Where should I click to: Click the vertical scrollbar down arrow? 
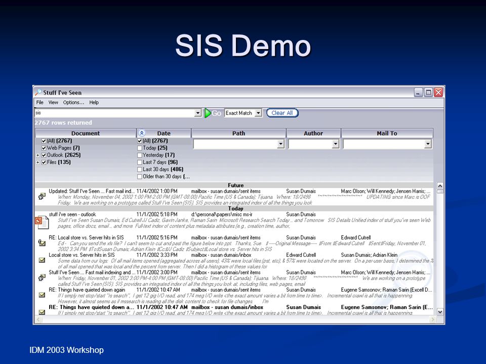[x=440, y=312]
